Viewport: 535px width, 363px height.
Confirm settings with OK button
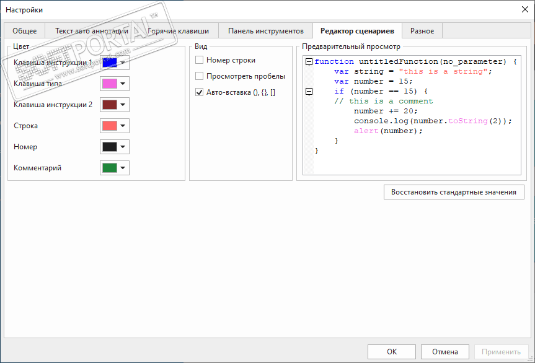(x=392, y=351)
